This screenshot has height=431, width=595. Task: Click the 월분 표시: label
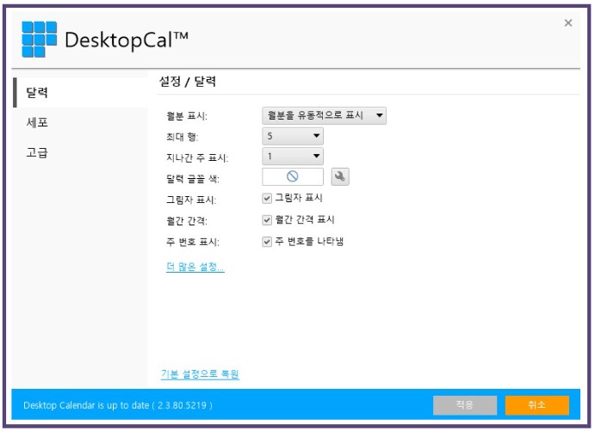187,115
